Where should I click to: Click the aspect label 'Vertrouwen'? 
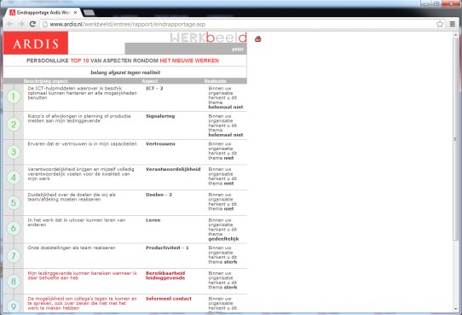tap(160, 143)
